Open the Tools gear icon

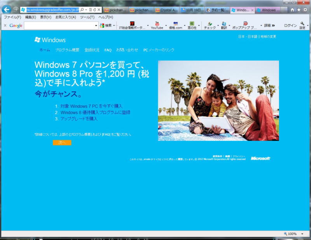305,10
